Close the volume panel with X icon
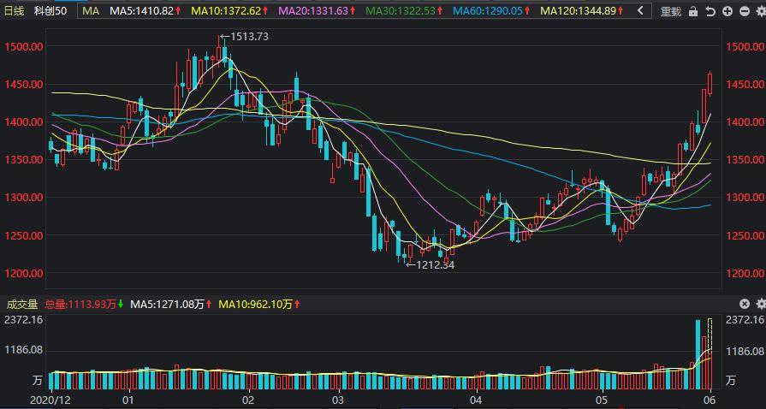Image resolution: width=766 pixels, height=409 pixels. click(x=744, y=305)
